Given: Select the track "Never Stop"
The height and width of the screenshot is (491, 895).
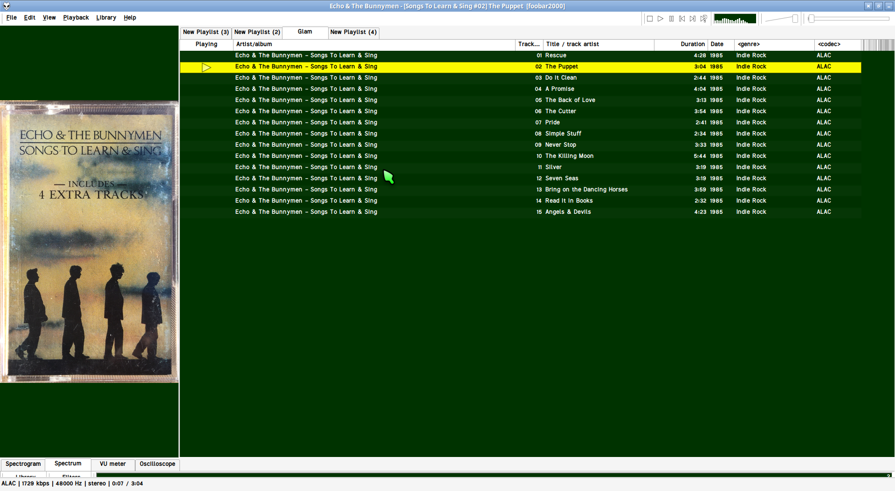Looking at the screenshot, I should pyautogui.click(x=520, y=145).
